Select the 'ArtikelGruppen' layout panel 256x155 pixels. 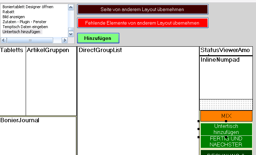tap(51, 82)
